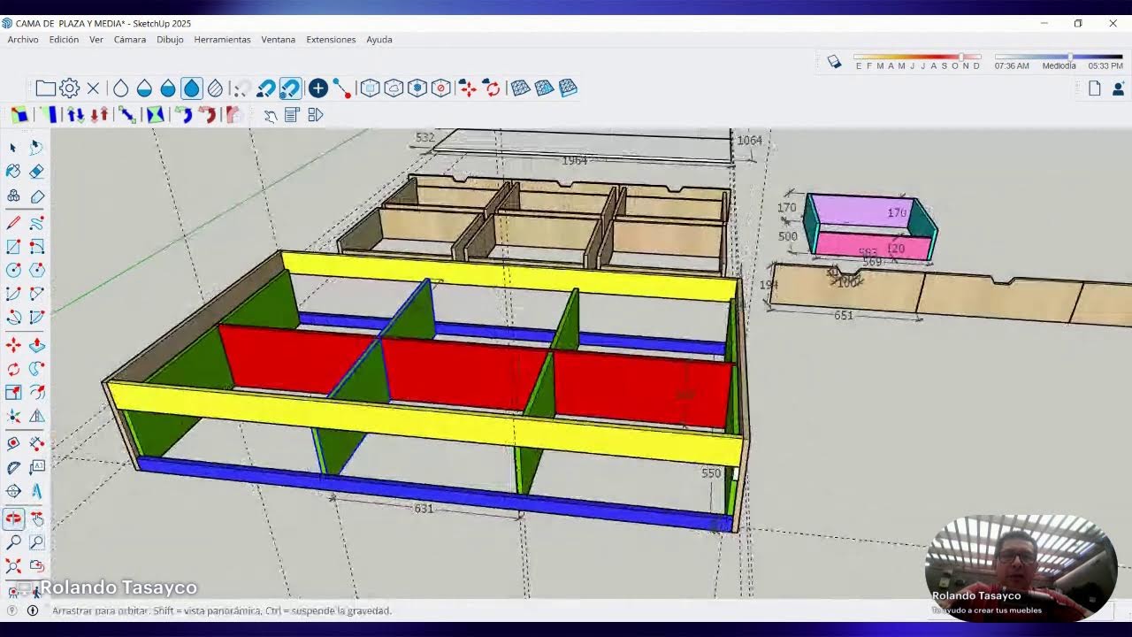Select the Rotated Rectangle tool
1132x637 pixels.
click(36, 247)
